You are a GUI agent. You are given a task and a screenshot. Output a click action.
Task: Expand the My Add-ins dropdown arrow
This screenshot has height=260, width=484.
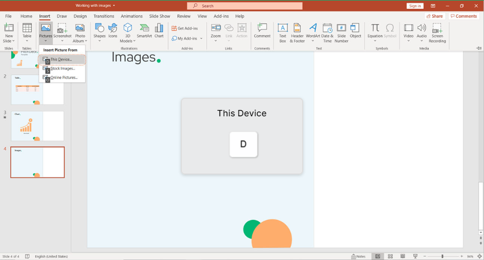tap(201, 39)
